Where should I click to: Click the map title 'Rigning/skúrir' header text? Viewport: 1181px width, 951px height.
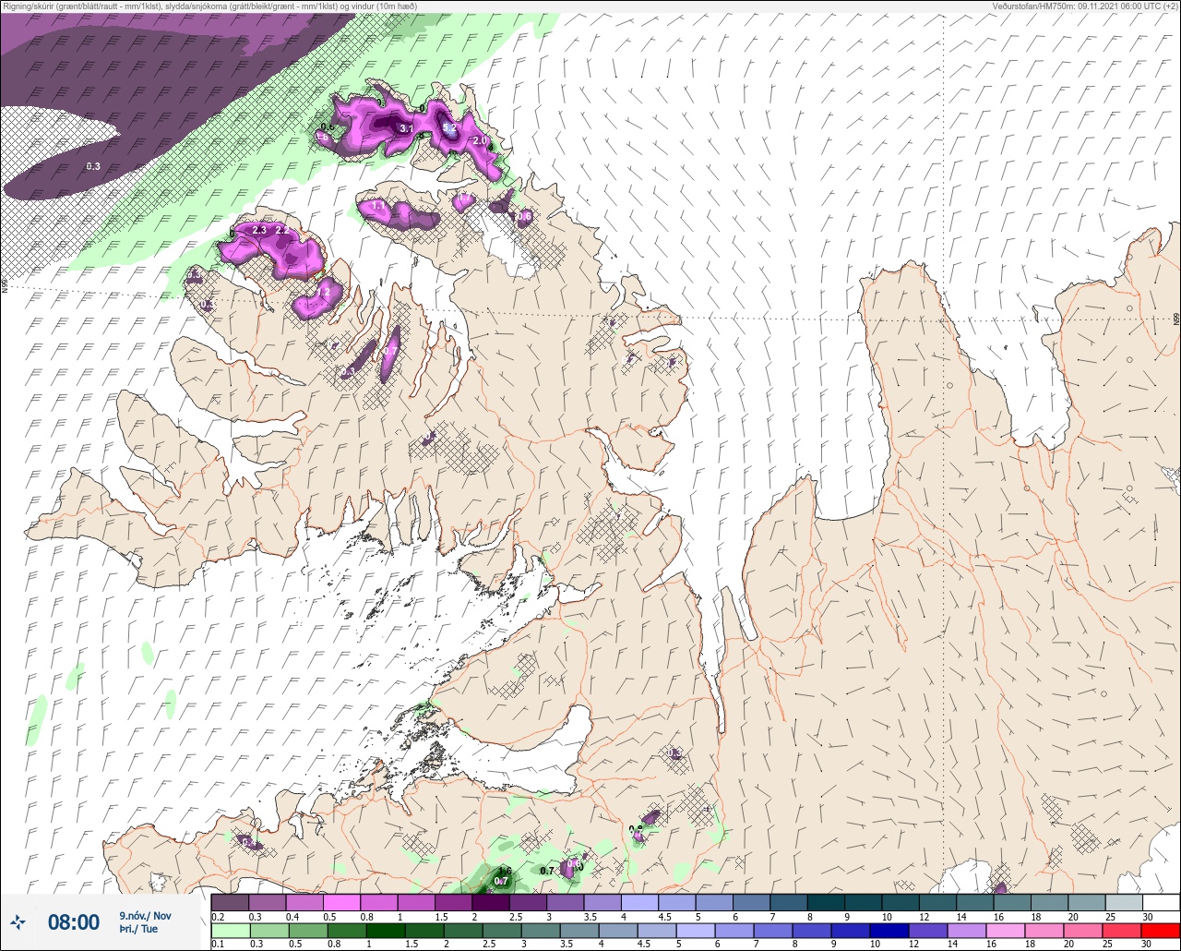coord(209,6)
